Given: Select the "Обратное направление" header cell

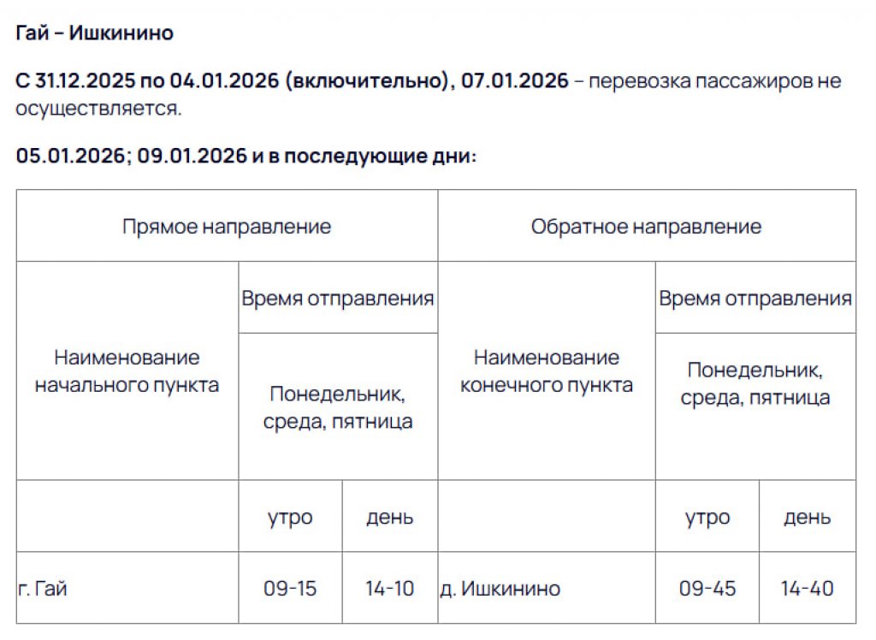Looking at the screenshot, I should [646, 227].
